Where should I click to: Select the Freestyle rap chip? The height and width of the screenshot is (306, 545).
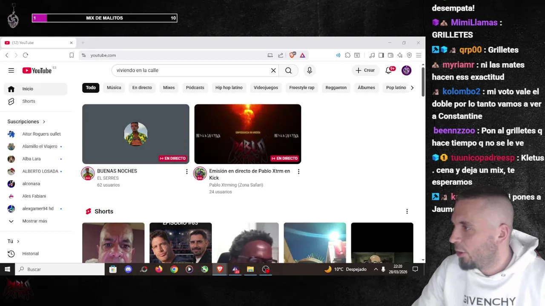[301, 88]
